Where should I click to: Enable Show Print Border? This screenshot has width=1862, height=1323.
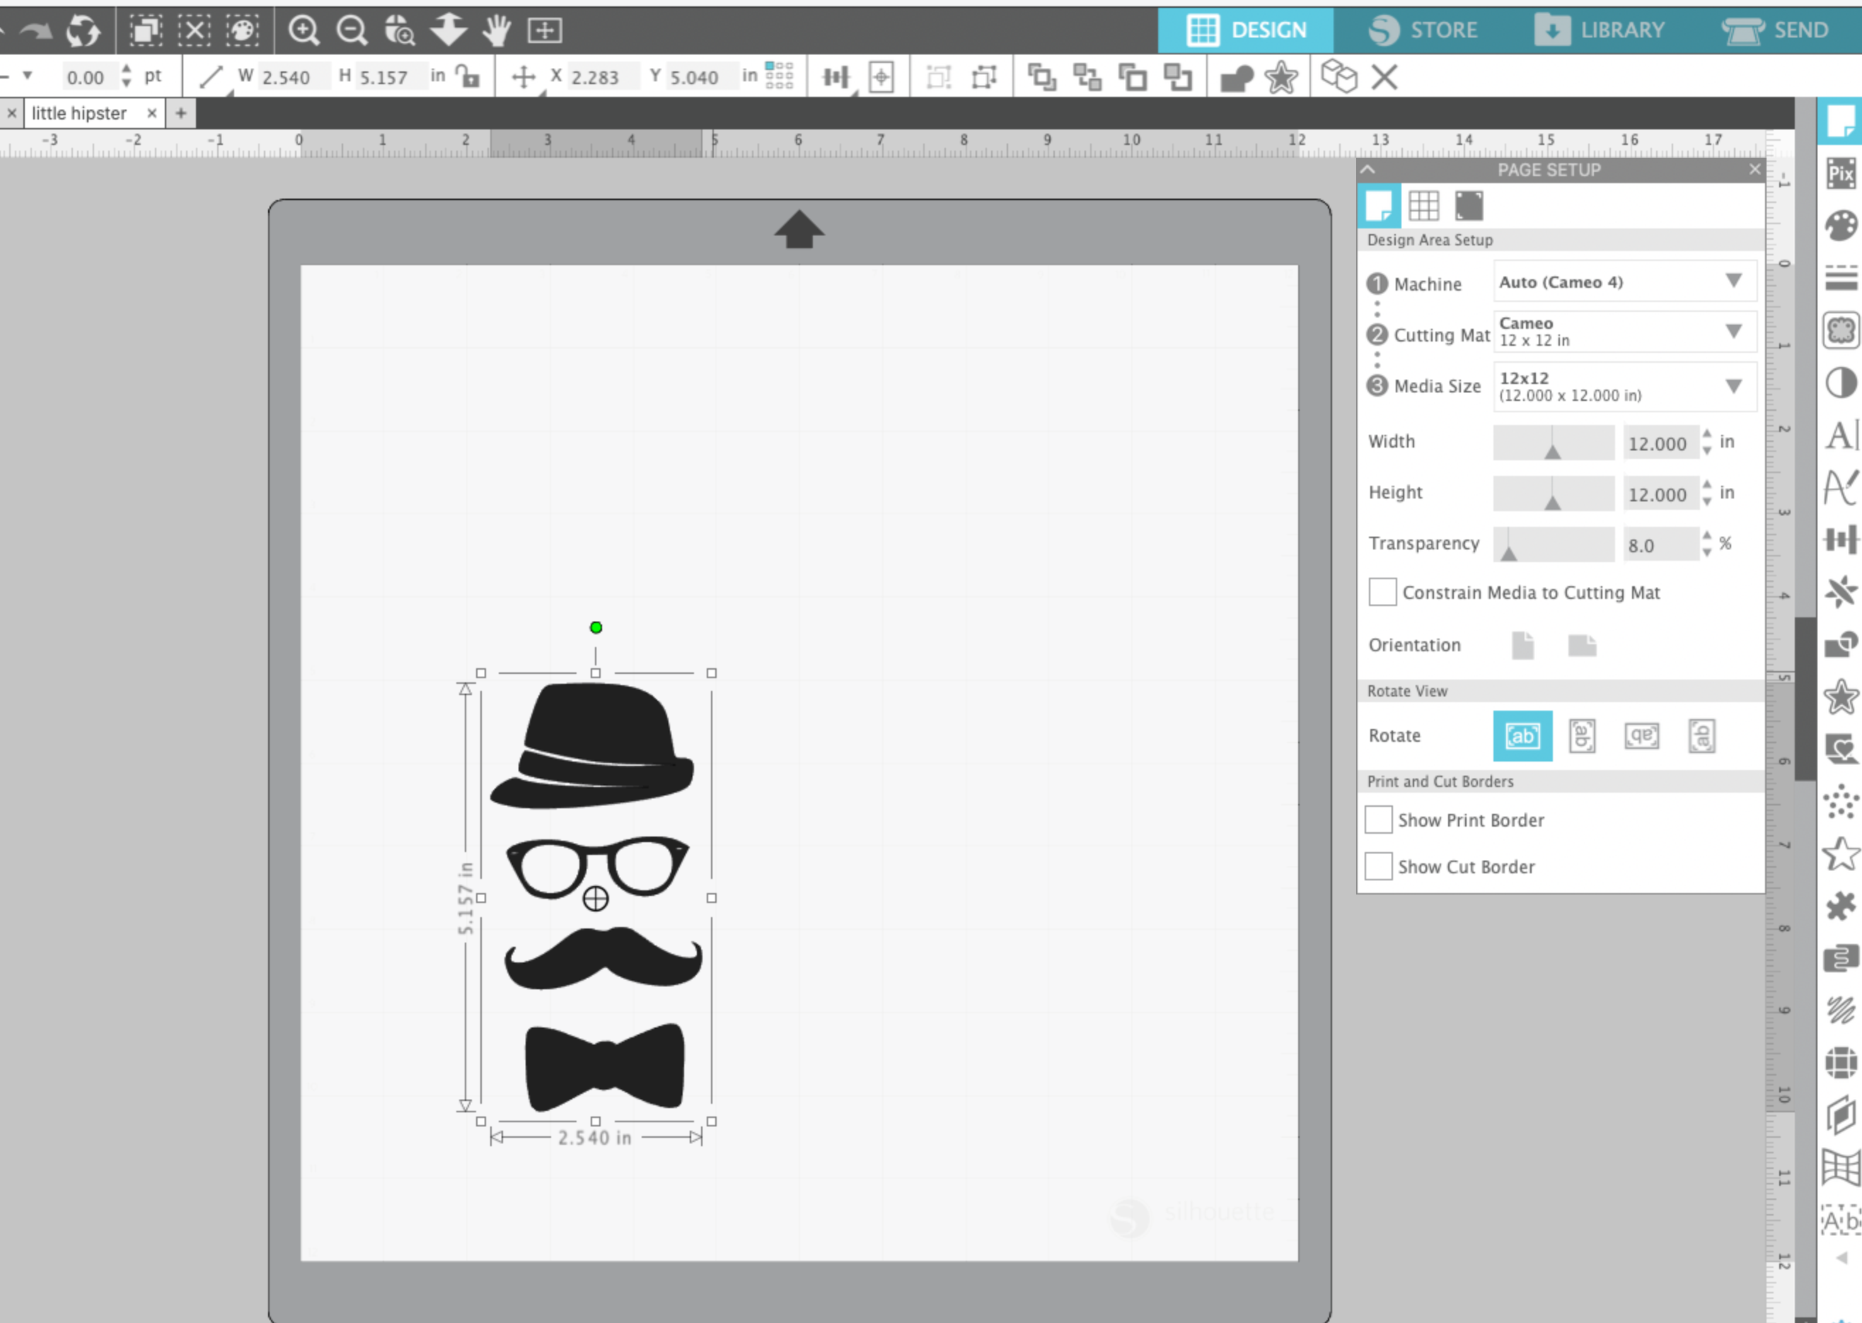point(1378,820)
